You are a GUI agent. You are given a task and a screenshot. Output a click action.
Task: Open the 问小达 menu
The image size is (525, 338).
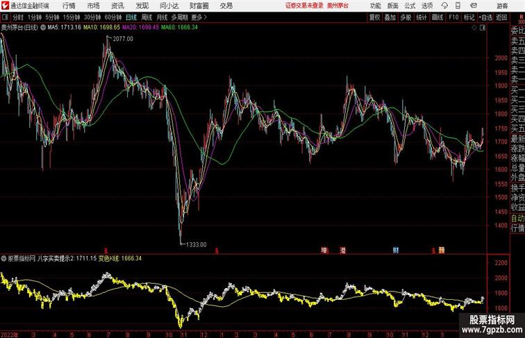point(169,6)
